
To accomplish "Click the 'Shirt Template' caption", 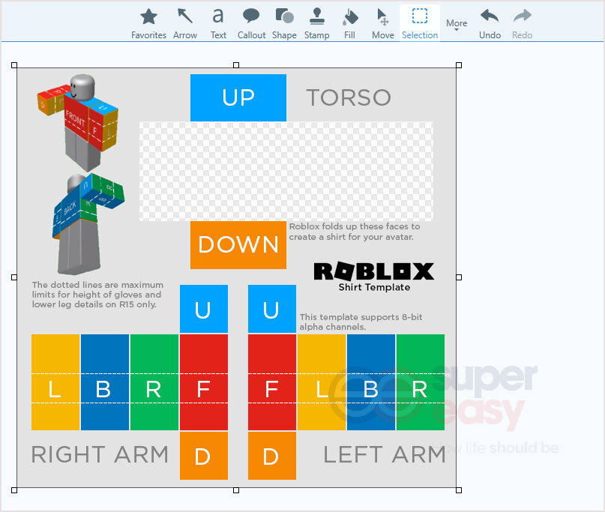I will 374,287.
